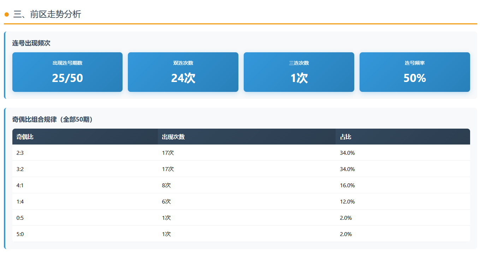
Task: Click the 6次 count cell
Action: pyautogui.click(x=166, y=202)
